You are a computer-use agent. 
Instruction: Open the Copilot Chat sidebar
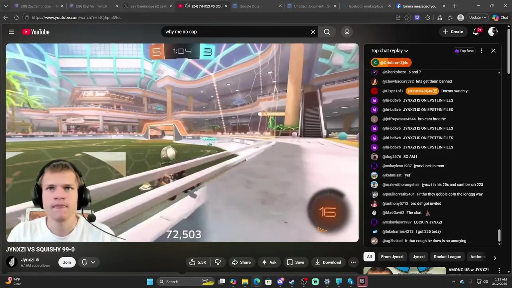point(500,18)
